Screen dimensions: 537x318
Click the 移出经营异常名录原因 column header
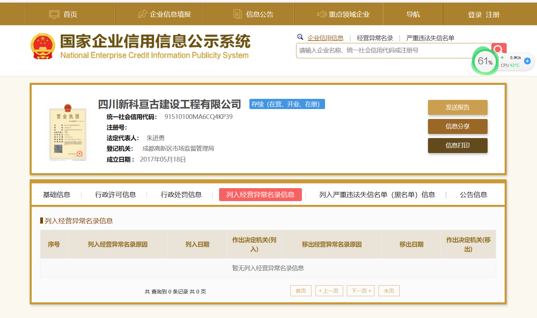332,244
